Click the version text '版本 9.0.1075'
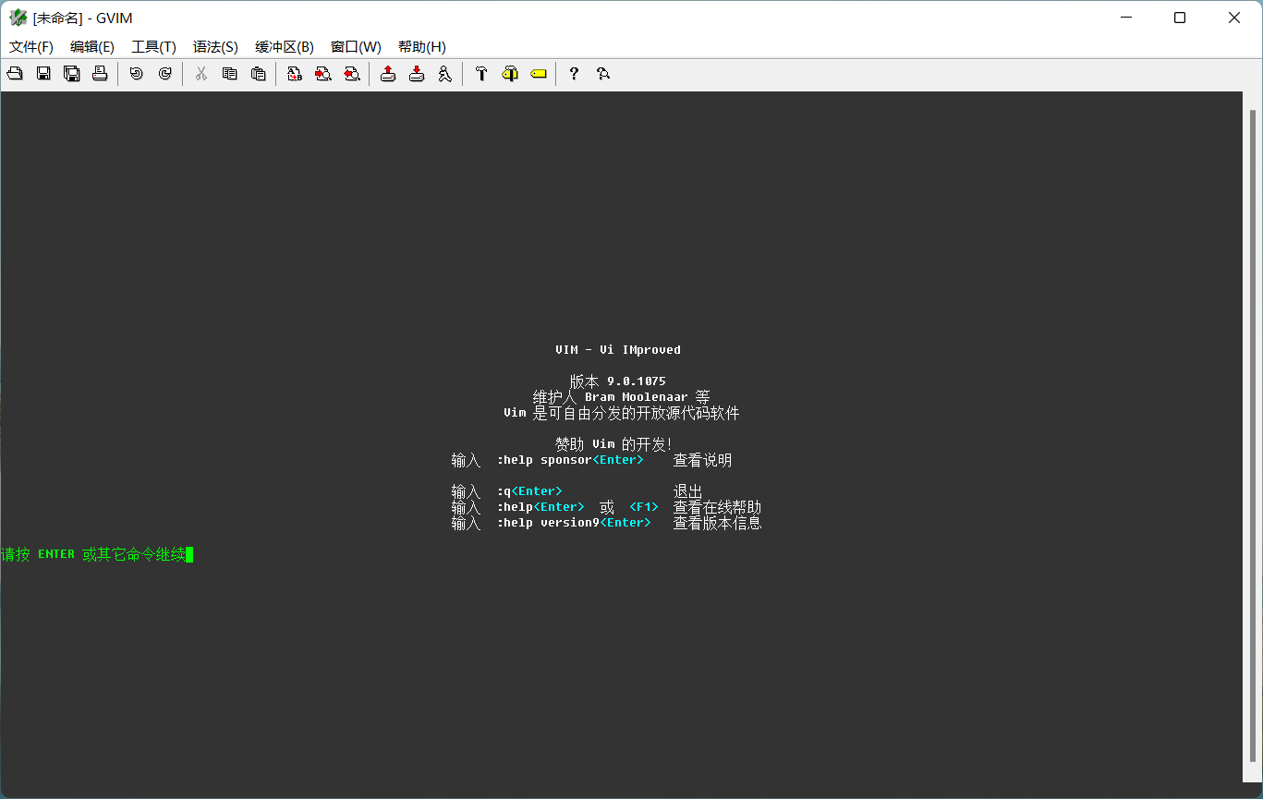Viewport: 1263px width, 799px height. coord(618,381)
